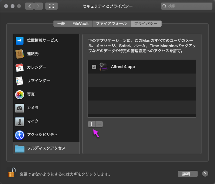Add an app with the plus button
This screenshot has width=215, height=184.
[x=92, y=124]
